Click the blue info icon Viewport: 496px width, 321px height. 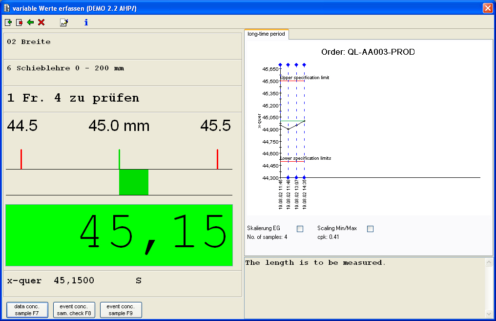coord(86,22)
